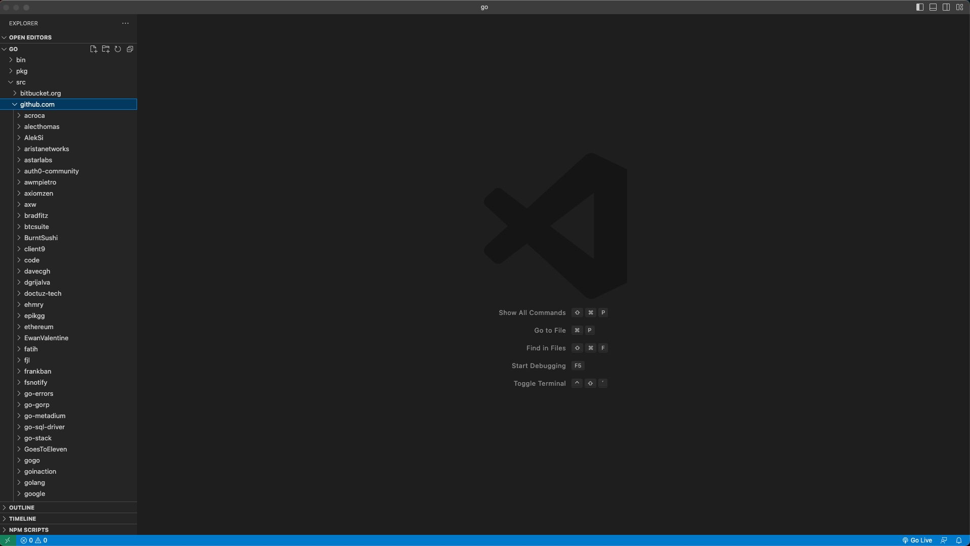Viewport: 970px width, 546px height.
Task: Open the dgrijalva folder
Action: [68, 282]
